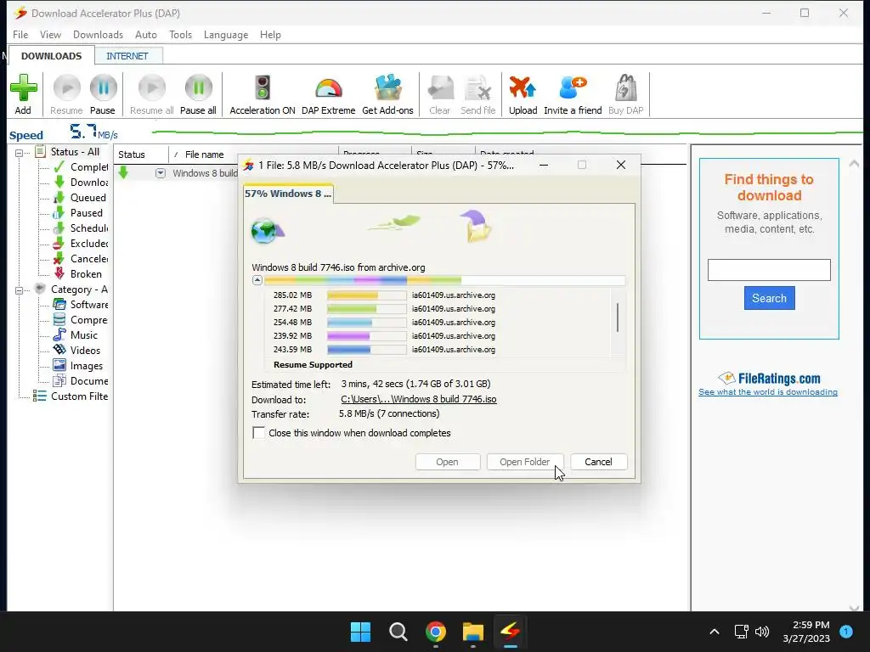Screen dimensions: 870x652
Task: Collapse the connection segments list in dialog
Action: (257, 280)
